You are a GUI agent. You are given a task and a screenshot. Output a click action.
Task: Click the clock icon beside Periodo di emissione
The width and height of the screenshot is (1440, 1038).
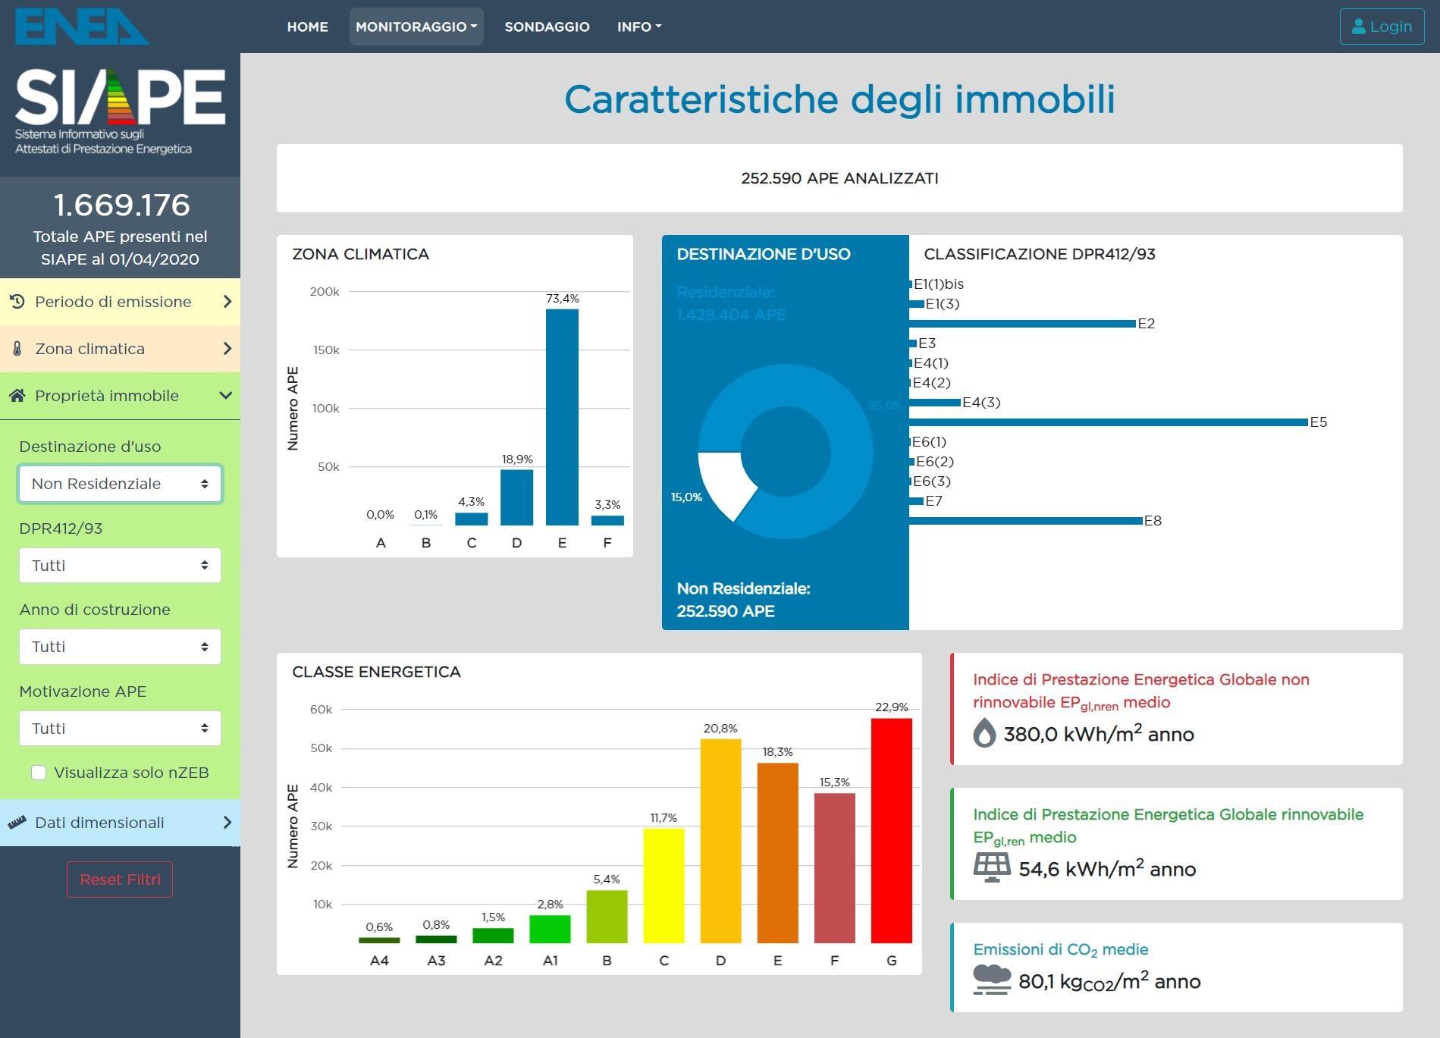coord(17,302)
